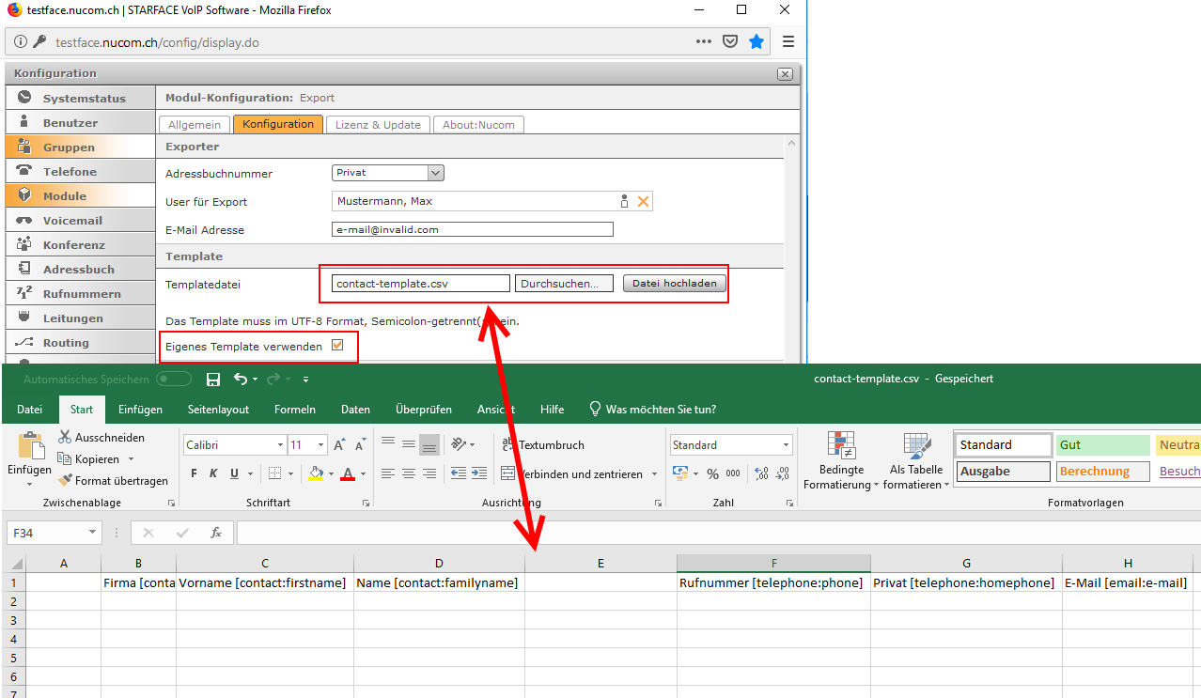Toggle Automatisches Speichern switch

click(x=174, y=380)
